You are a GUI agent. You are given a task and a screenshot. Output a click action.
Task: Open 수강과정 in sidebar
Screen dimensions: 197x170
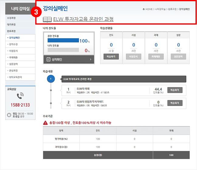pos(20,18)
